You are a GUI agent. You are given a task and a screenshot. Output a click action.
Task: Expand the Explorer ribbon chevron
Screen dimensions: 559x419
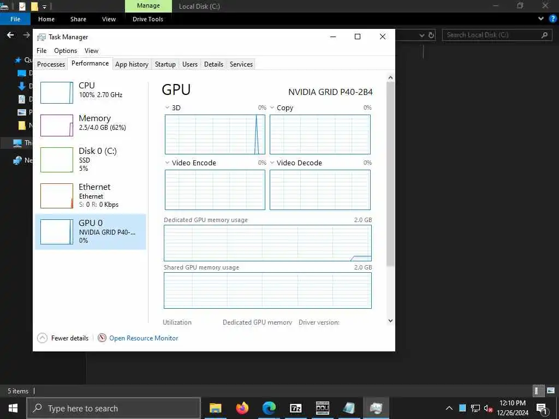(x=541, y=19)
